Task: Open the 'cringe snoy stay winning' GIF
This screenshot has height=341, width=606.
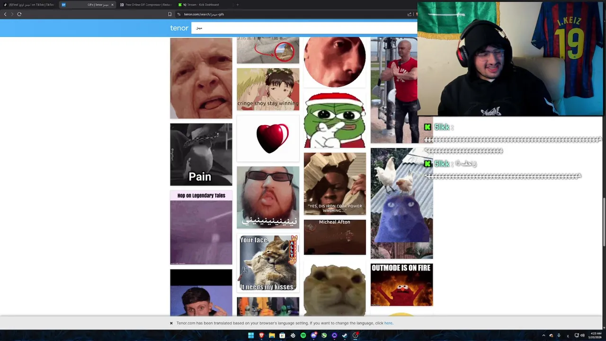Action: 268,89
